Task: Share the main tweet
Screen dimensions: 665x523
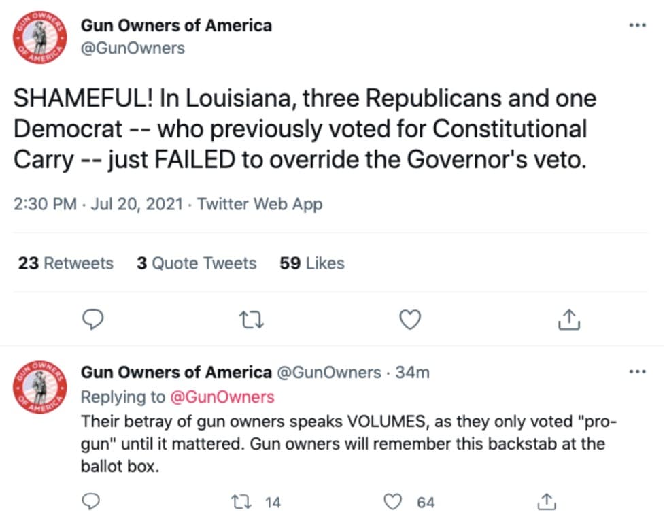Action: point(568,320)
